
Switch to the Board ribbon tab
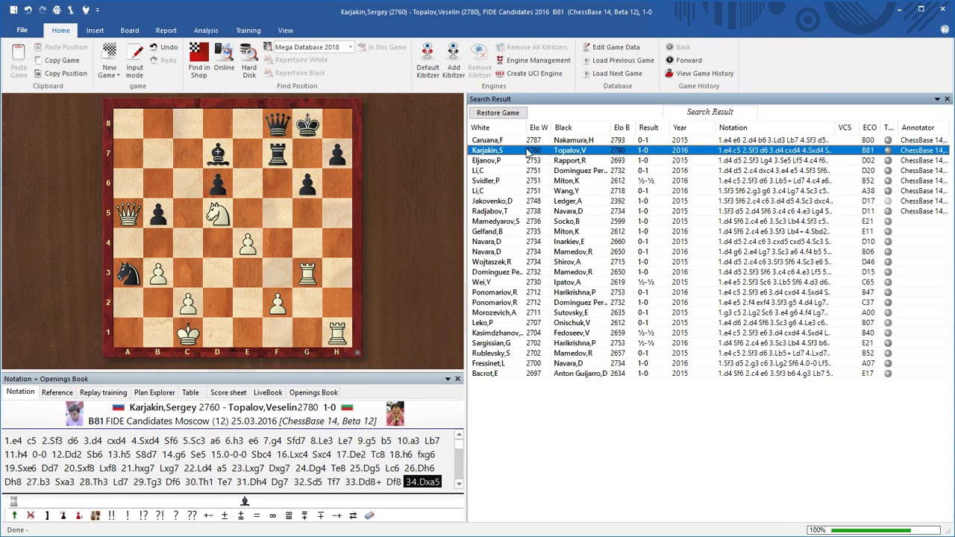click(x=130, y=31)
